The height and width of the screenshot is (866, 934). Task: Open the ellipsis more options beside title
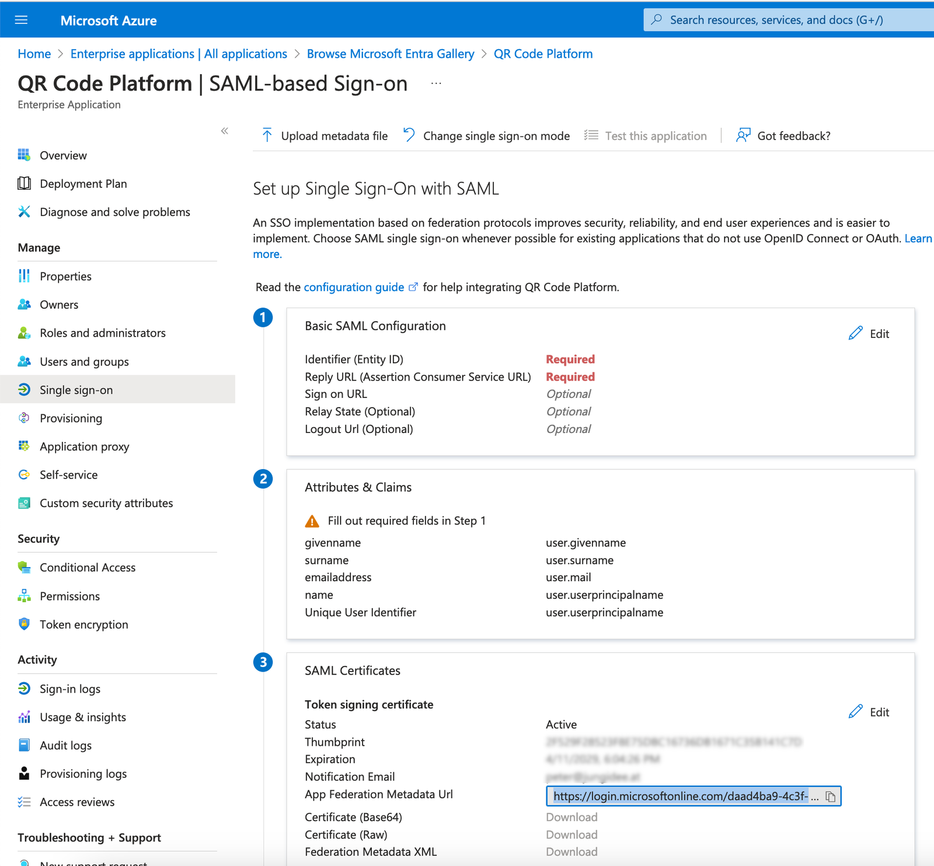pos(436,83)
